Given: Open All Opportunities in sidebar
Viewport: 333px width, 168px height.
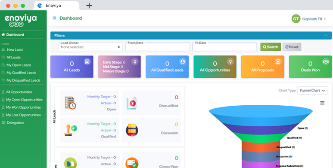Looking at the screenshot, I should click(17, 92).
